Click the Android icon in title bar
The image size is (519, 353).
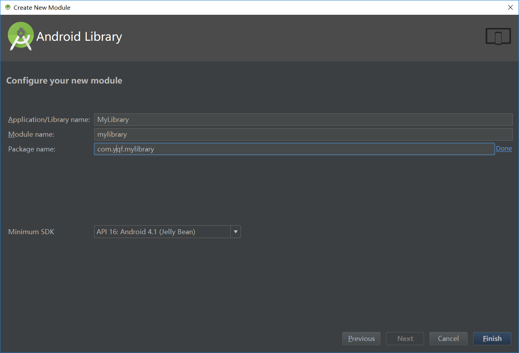pos(7,7)
